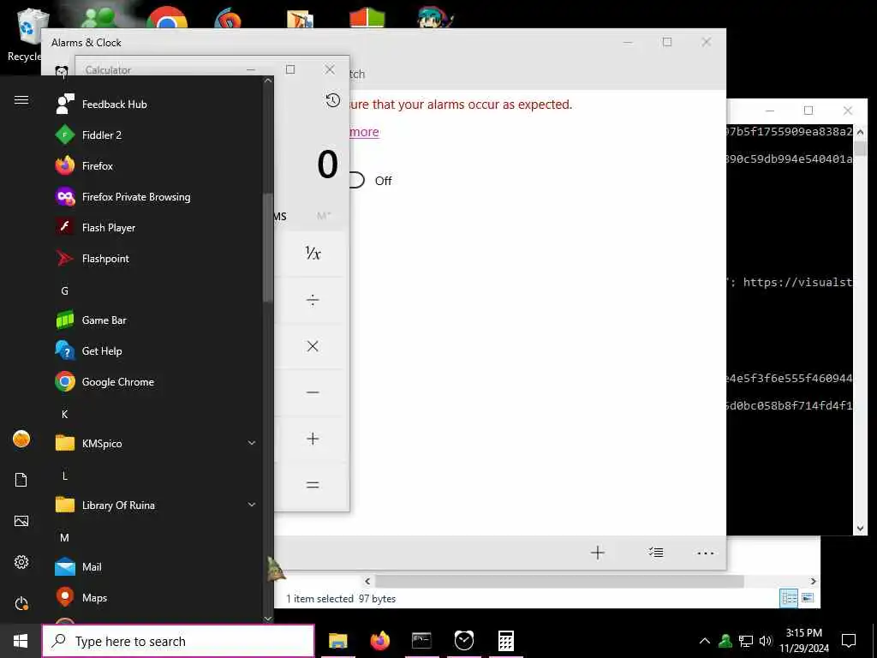Jump to letter G section header
This screenshot has width=877, height=658.
click(x=64, y=291)
